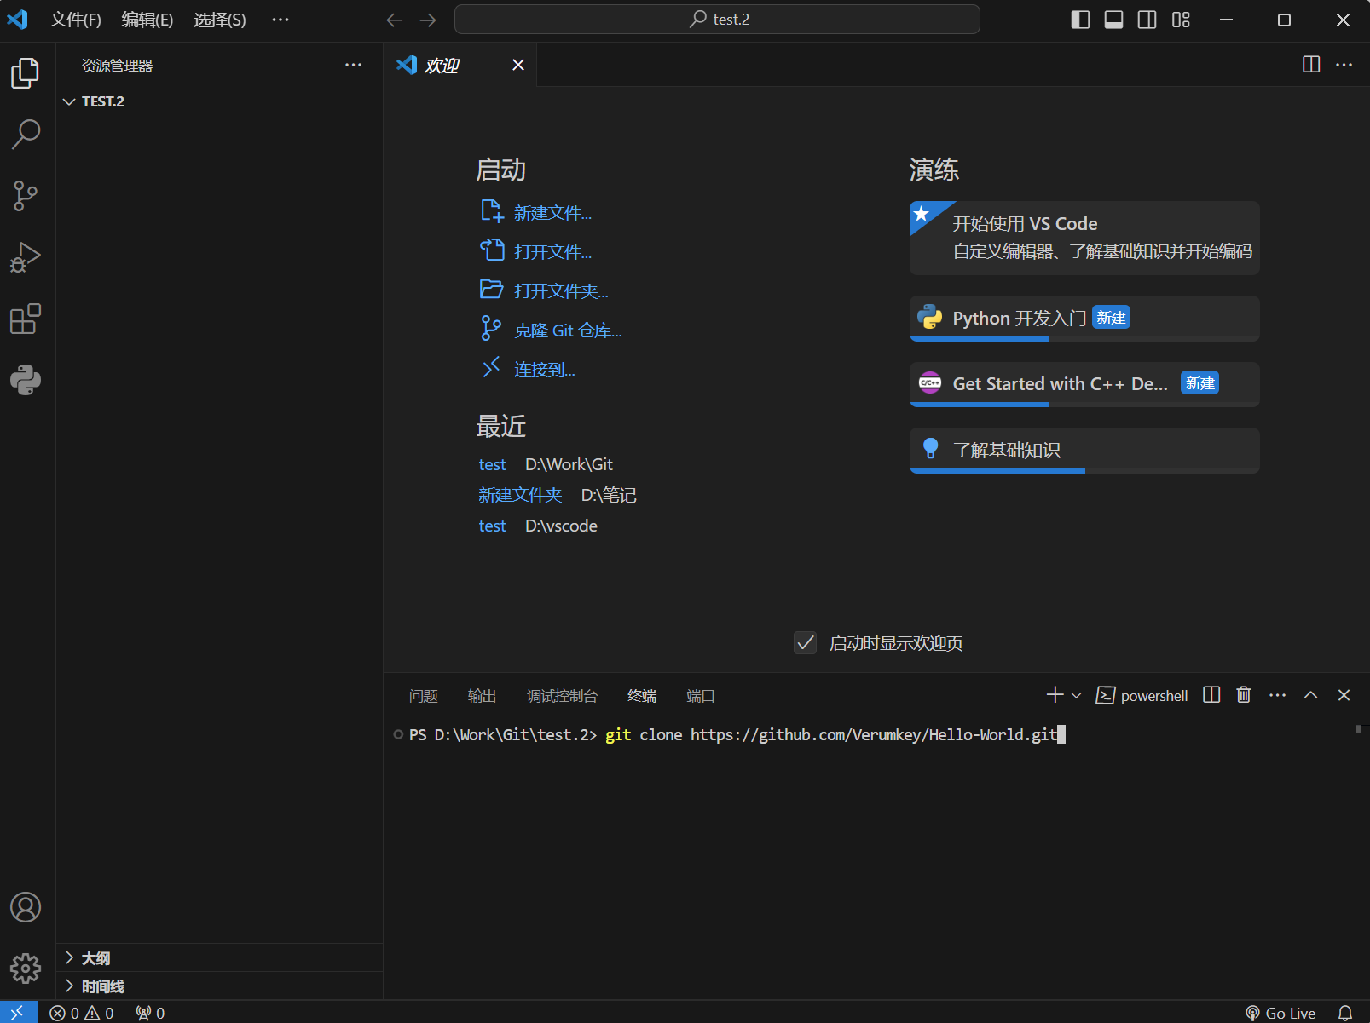Switch to the 输出 panel tab

(x=482, y=696)
